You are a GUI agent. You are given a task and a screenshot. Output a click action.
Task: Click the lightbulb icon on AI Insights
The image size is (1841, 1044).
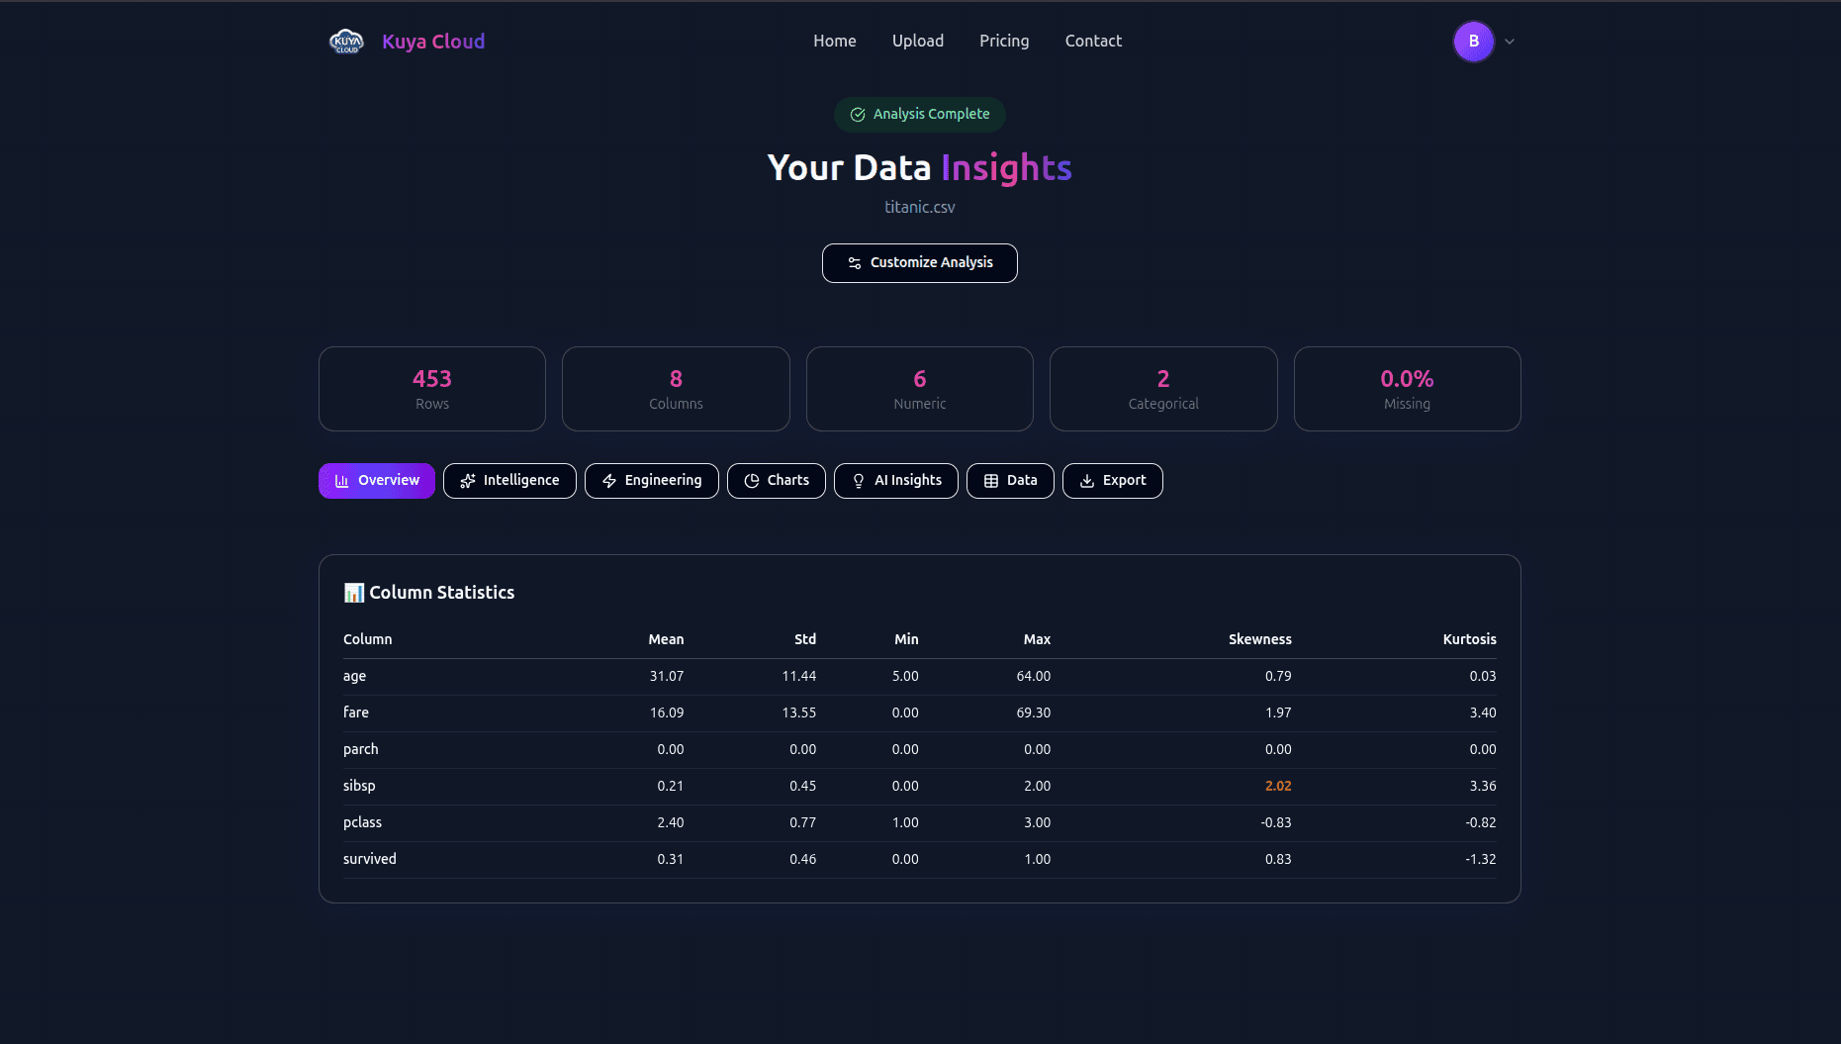tap(859, 481)
